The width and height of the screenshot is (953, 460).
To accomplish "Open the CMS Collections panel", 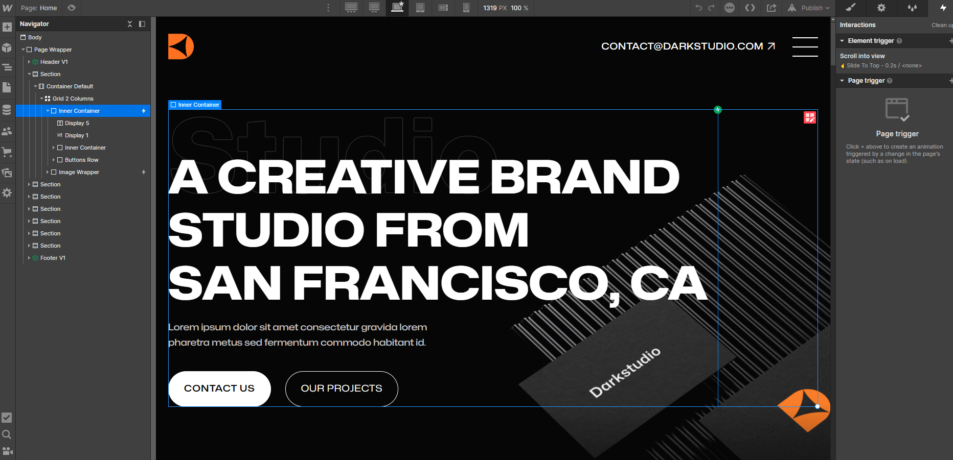I will pyautogui.click(x=7, y=109).
